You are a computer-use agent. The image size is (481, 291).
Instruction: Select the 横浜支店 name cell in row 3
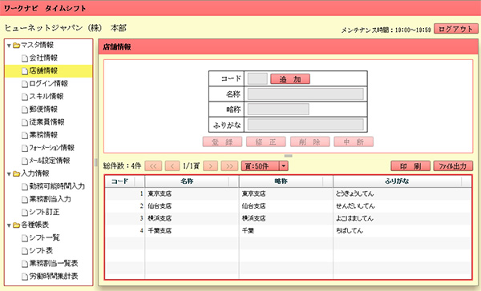[x=192, y=218]
